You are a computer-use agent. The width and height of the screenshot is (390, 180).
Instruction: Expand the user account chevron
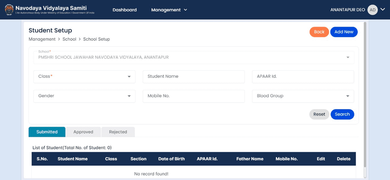pyautogui.click(x=383, y=9)
